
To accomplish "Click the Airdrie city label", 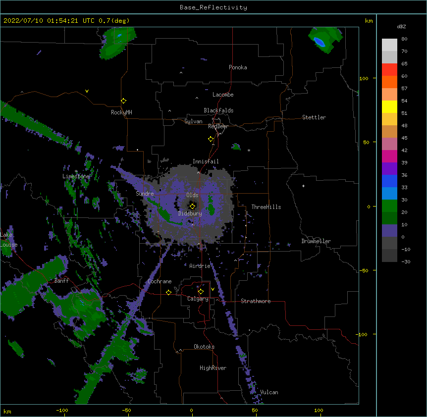I will click(x=200, y=266).
